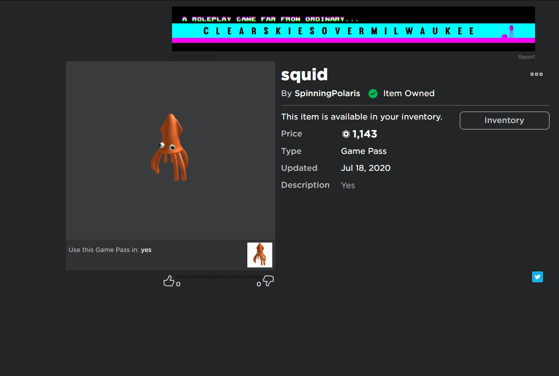
Task: Click the thumbs up like icon
Action: click(169, 281)
